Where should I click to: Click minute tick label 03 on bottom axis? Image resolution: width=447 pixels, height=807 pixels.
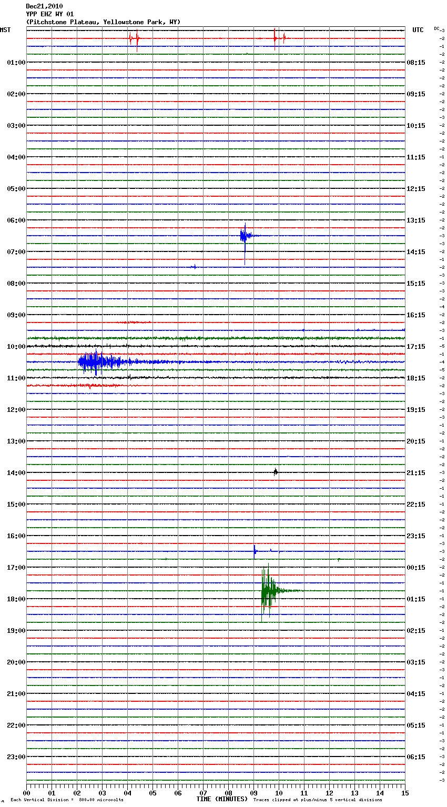[x=102, y=793]
